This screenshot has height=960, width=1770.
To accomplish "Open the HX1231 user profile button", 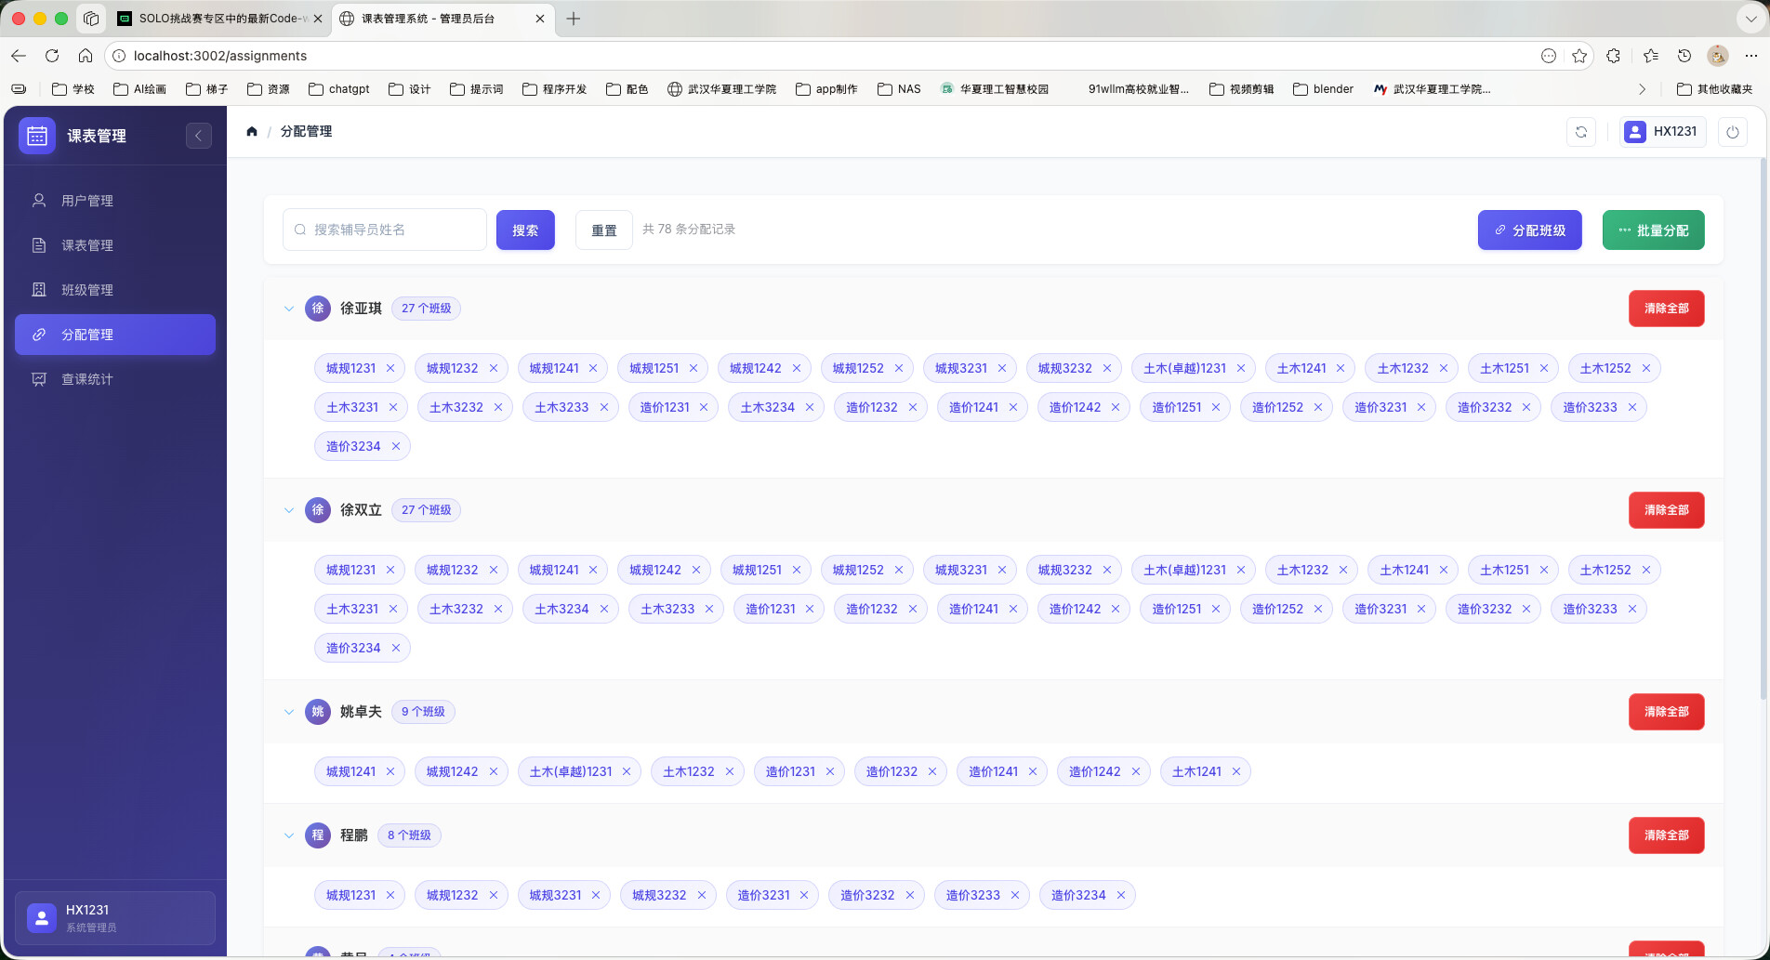I will (x=1662, y=132).
